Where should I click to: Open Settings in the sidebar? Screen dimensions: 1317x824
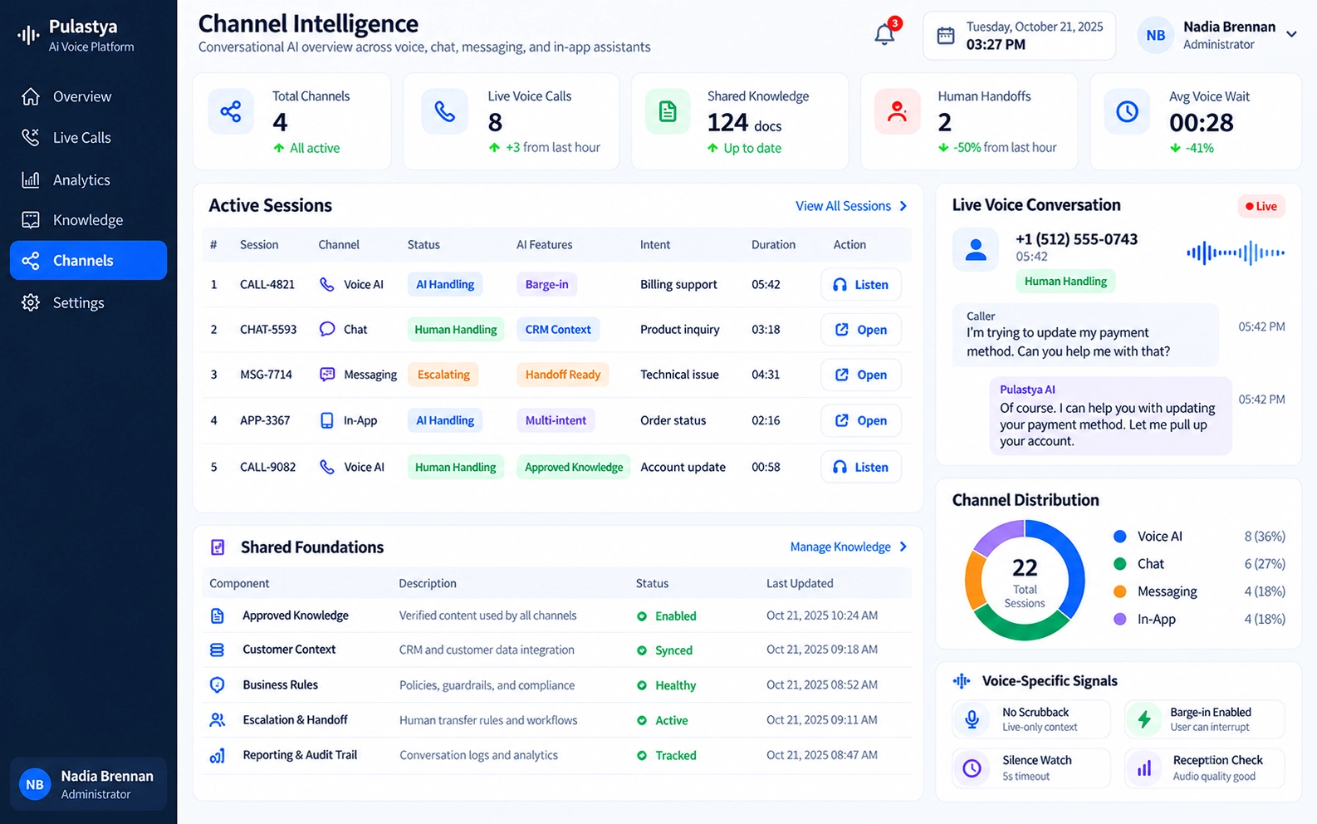click(x=88, y=302)
